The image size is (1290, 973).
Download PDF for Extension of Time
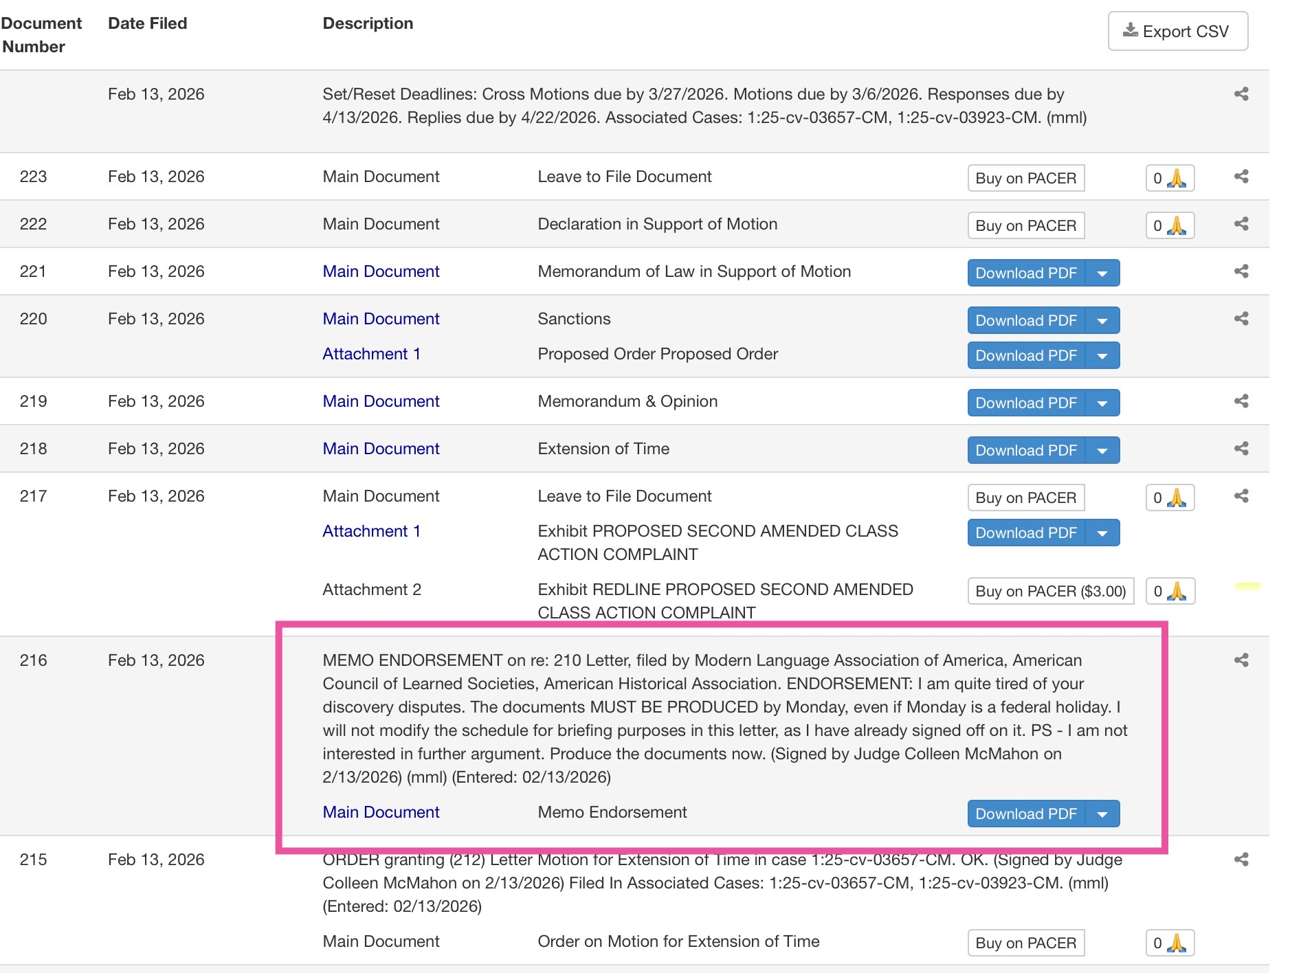tap(1025, 450)
